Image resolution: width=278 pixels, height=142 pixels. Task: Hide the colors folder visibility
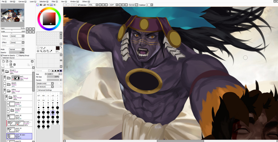tap(5, 90)
